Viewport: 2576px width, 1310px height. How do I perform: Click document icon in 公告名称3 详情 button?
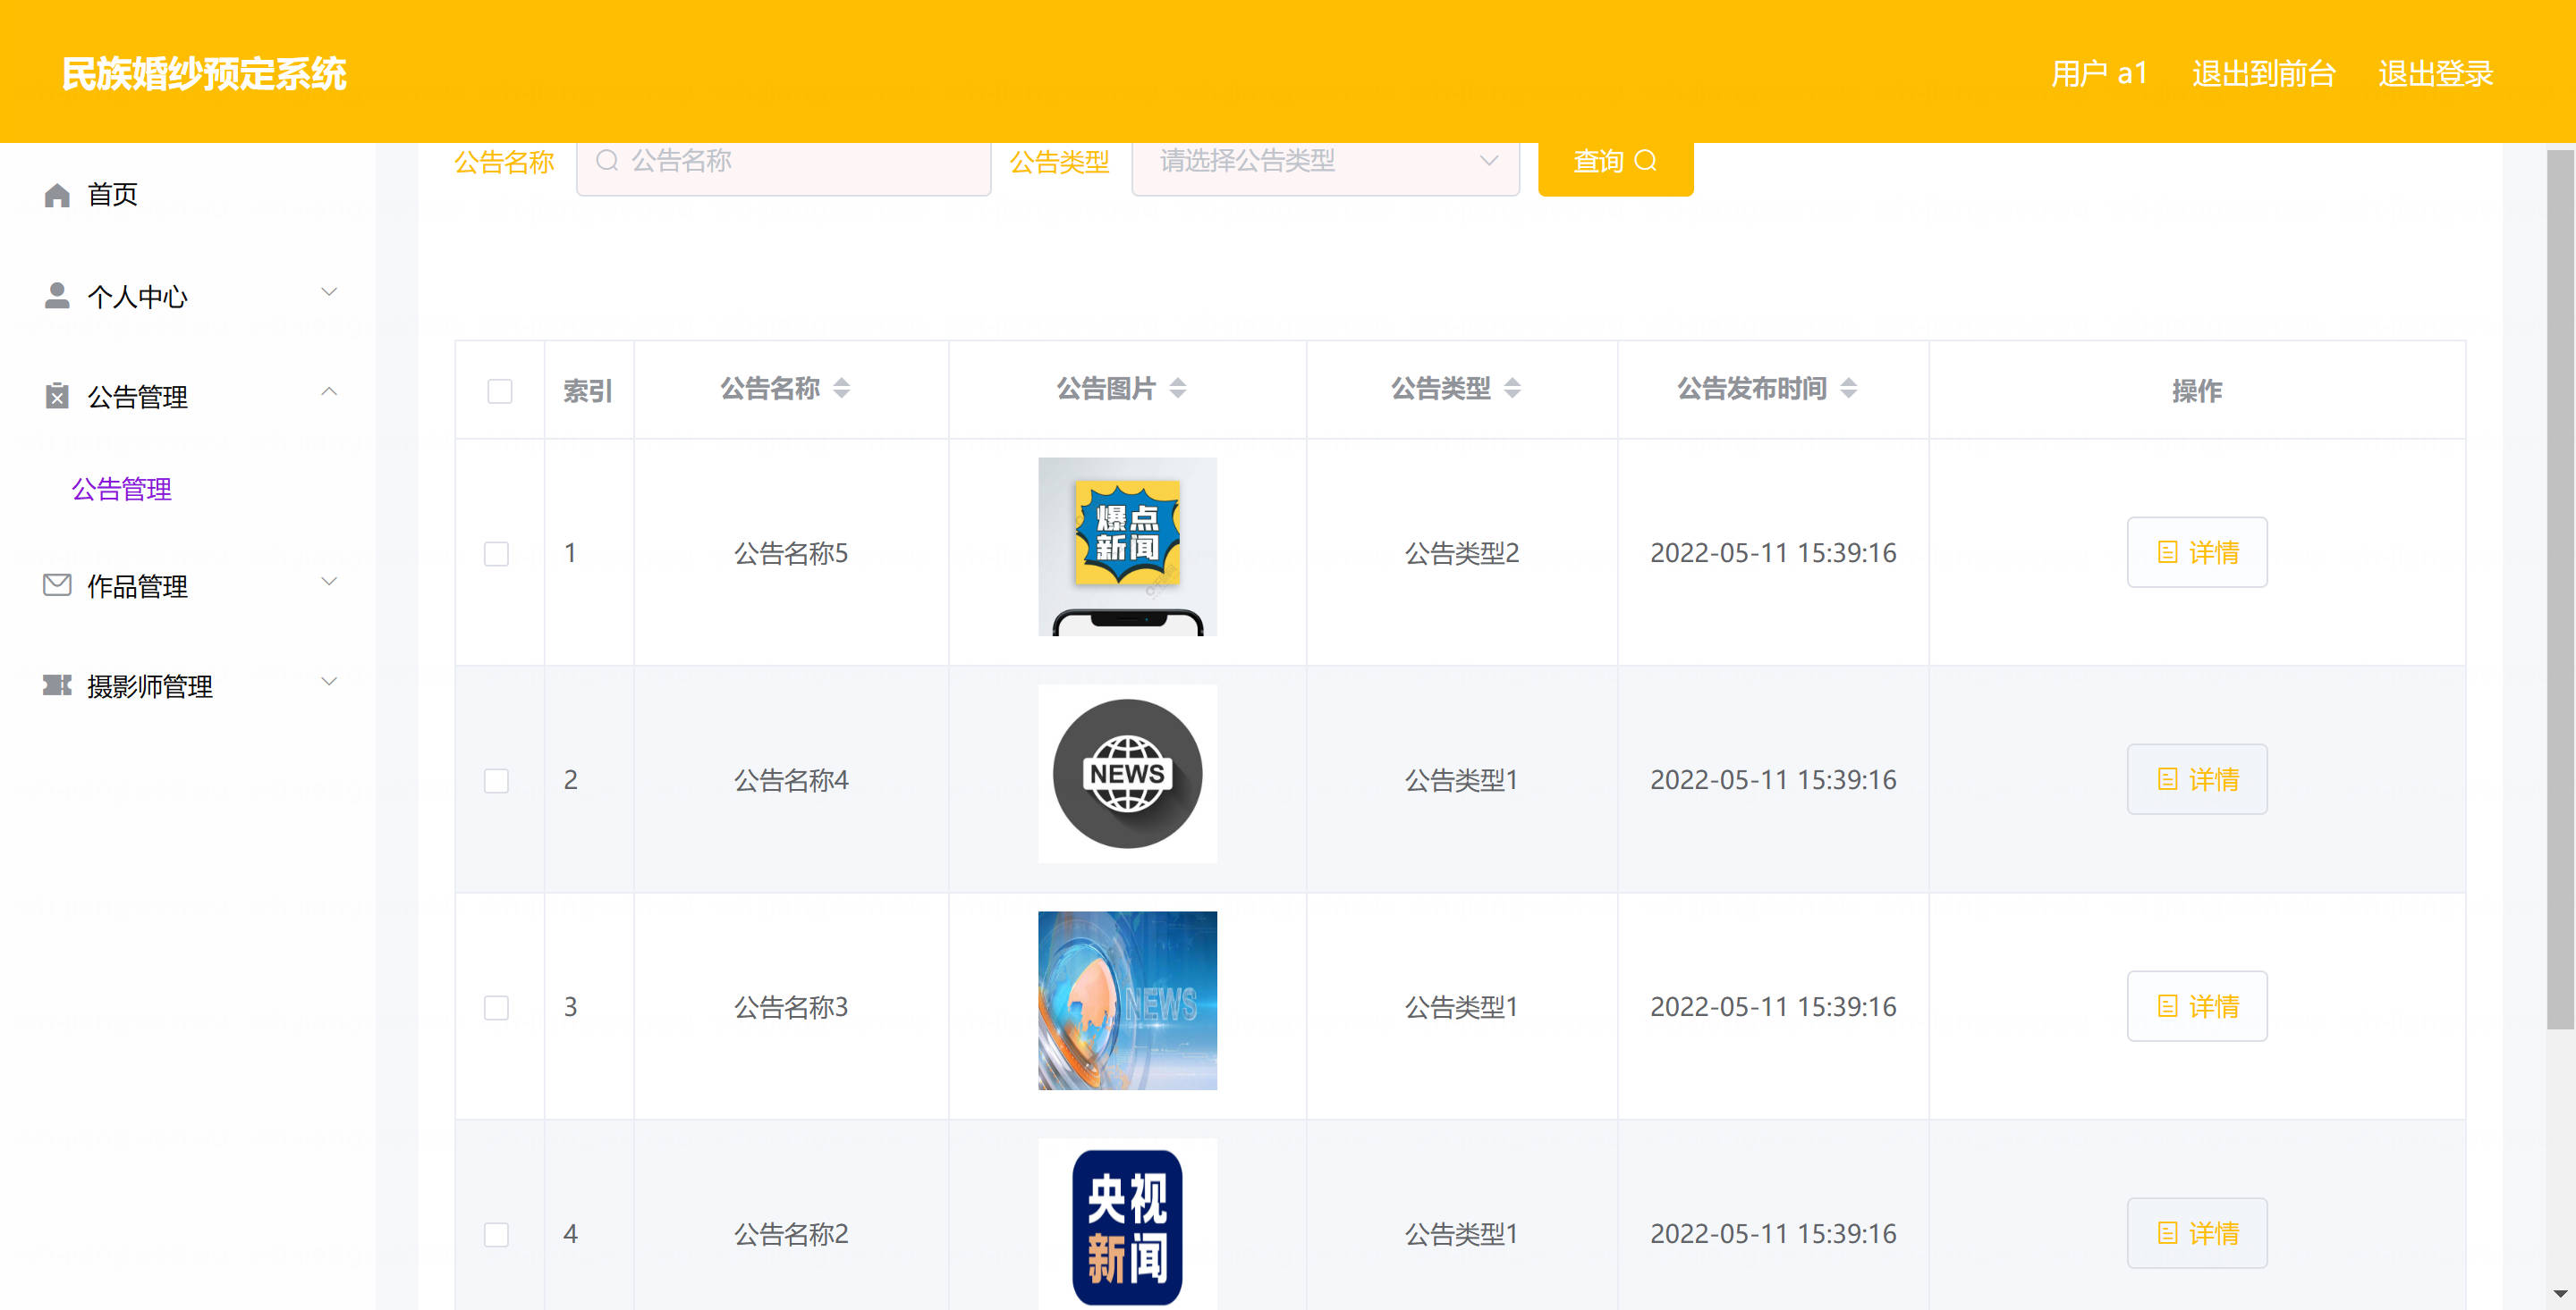2167,1006
